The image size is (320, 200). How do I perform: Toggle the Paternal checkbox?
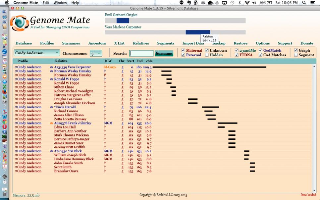point(183,55)
